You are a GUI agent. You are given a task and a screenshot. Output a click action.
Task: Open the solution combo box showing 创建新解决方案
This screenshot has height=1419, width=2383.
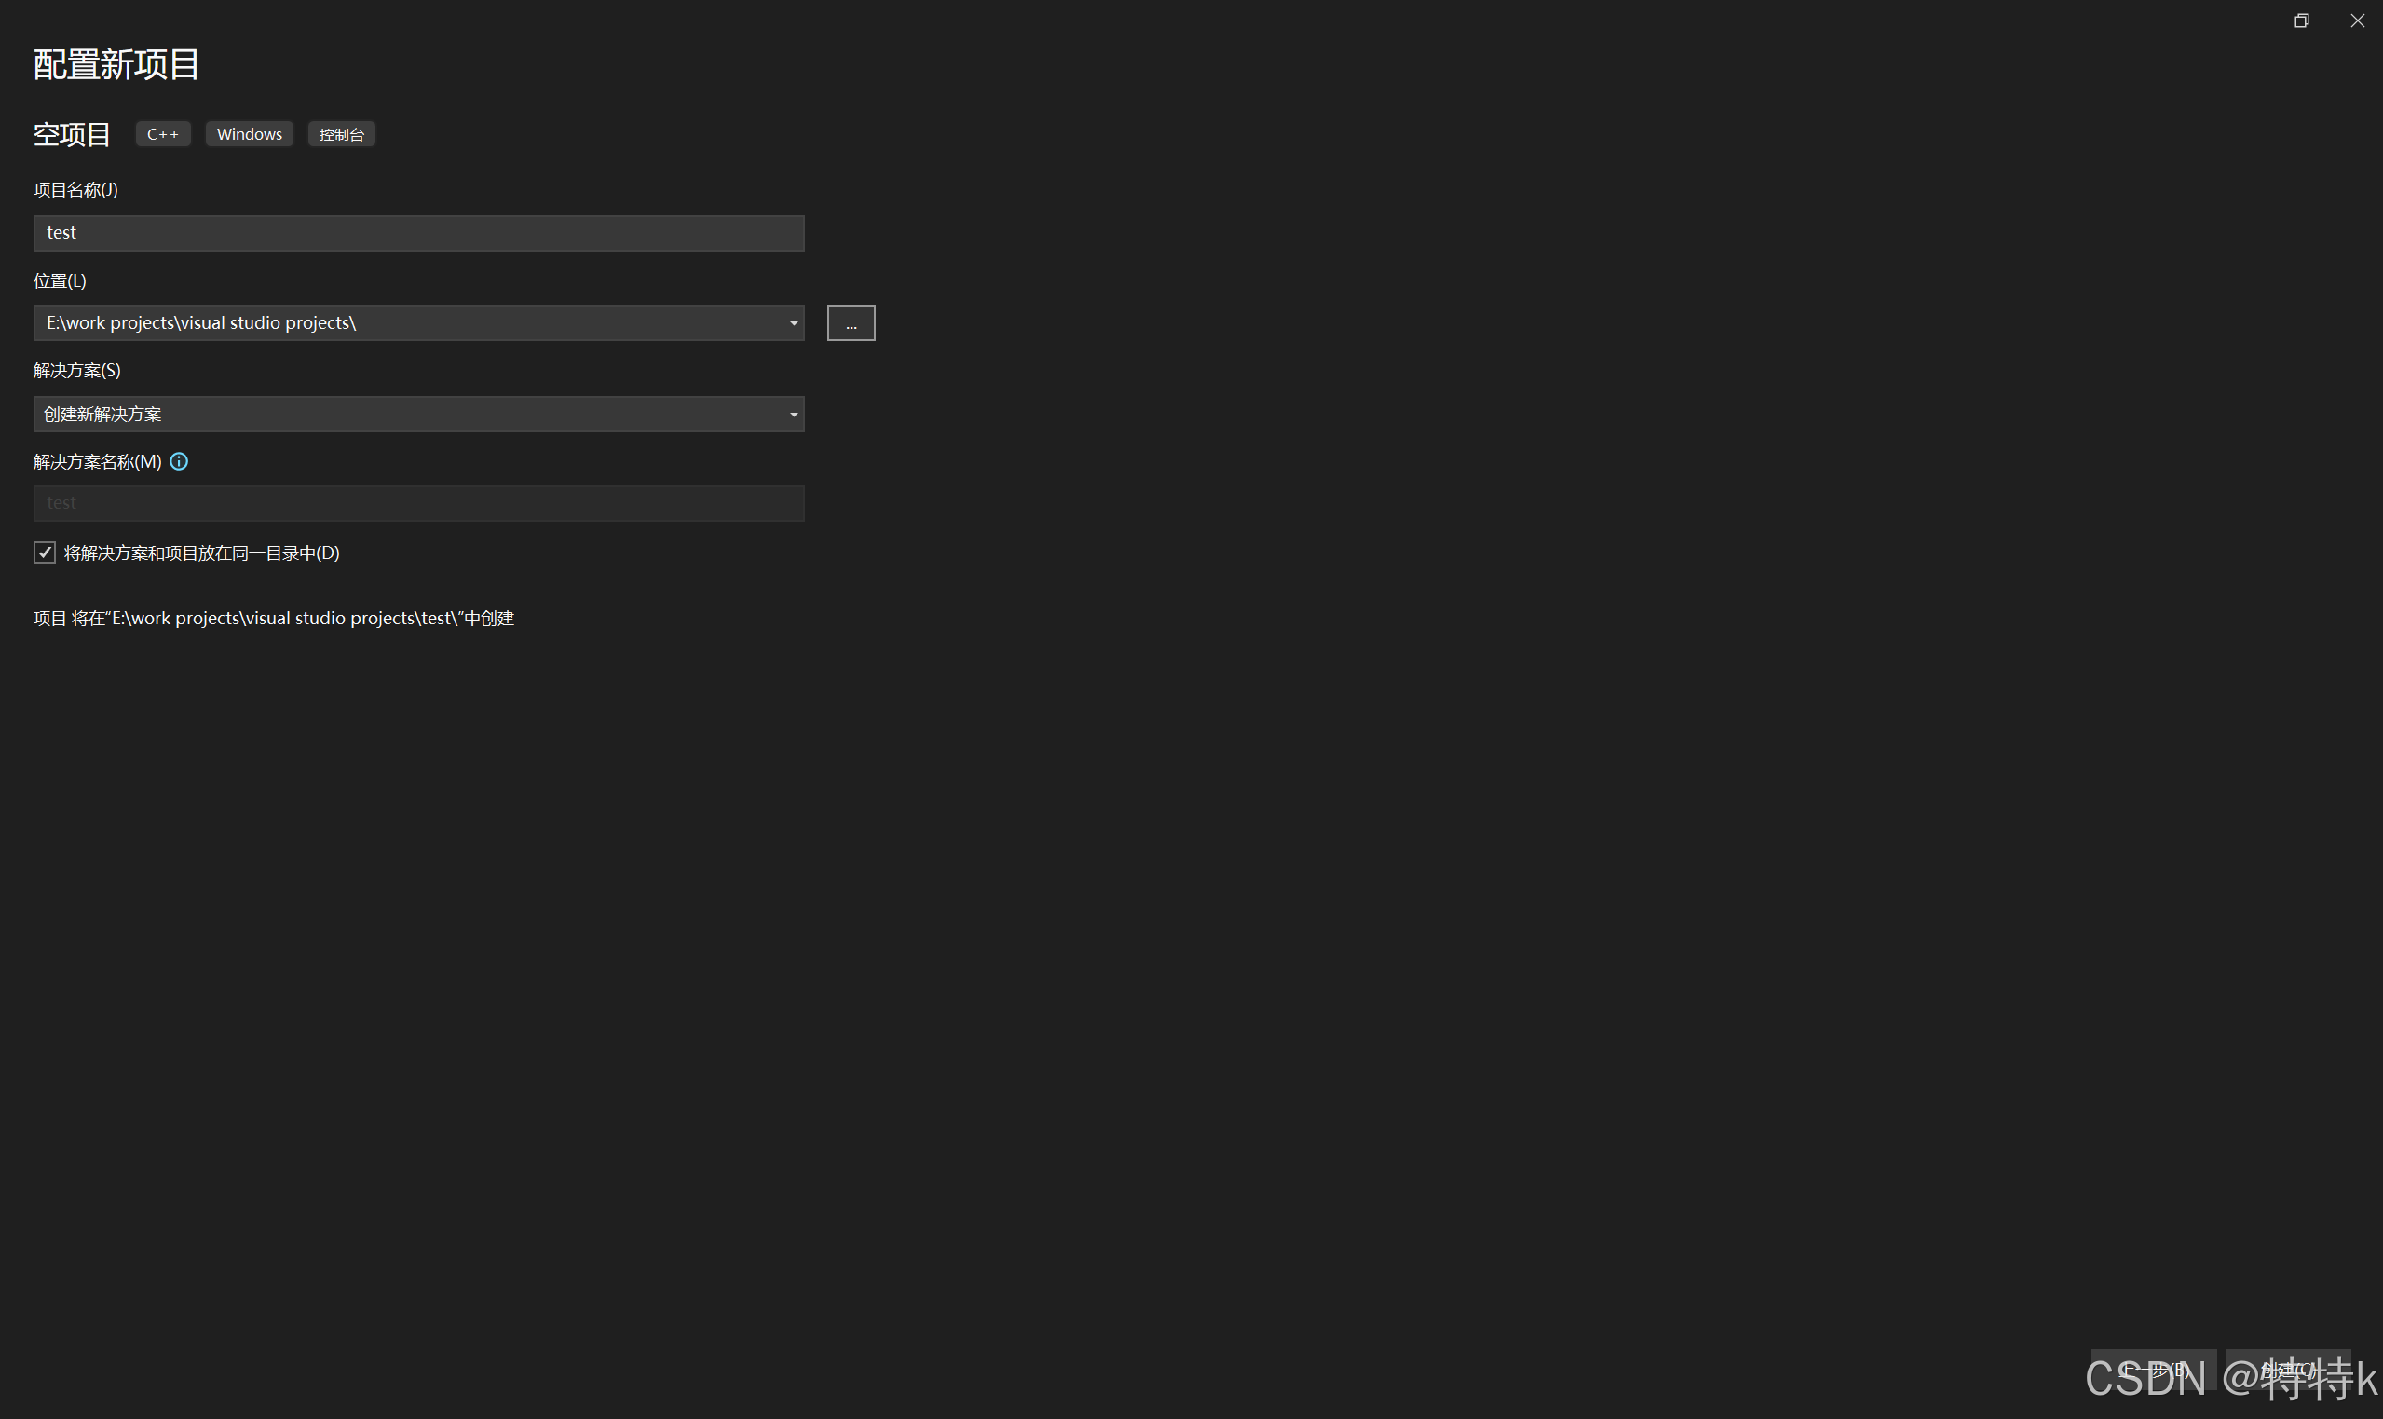(418, 414)
